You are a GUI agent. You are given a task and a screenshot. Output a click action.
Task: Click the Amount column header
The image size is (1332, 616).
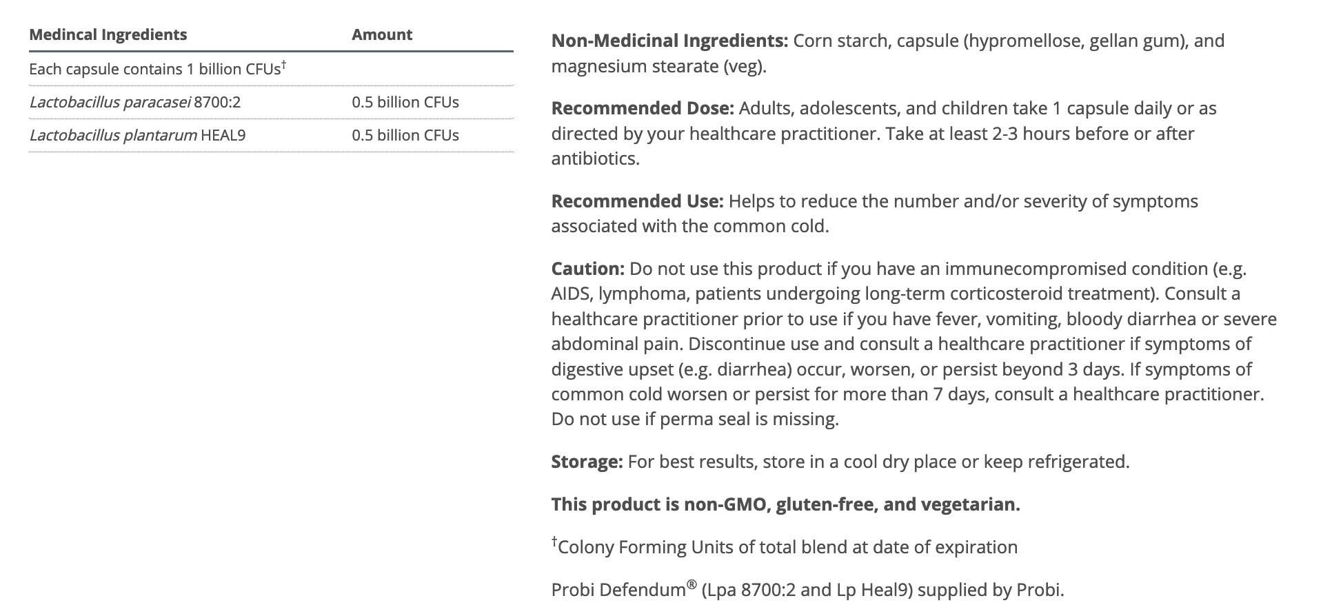pos(381,35)
